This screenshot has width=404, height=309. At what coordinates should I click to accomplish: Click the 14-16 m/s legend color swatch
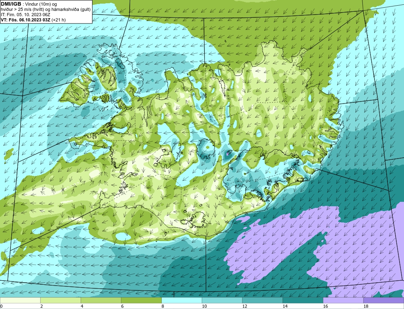tap(303, 301)
